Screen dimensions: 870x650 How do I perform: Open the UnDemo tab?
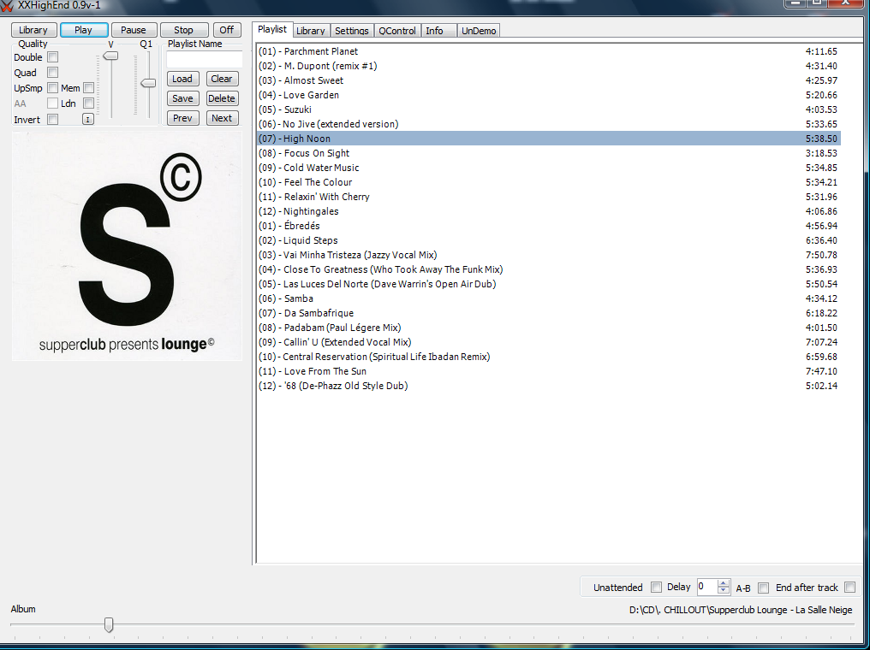(479, 31)
